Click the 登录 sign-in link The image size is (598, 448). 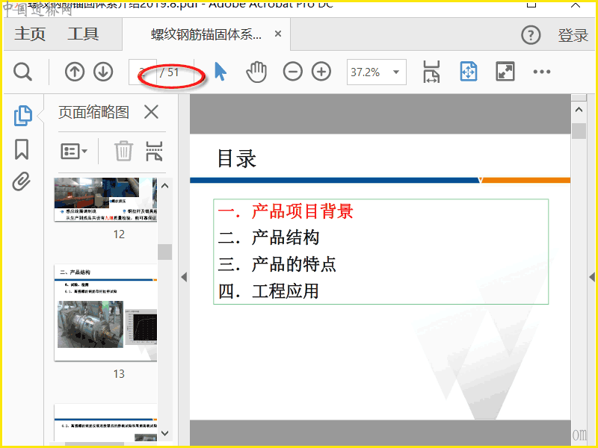573,35
